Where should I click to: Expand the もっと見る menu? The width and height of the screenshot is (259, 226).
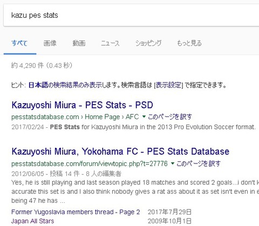(189, 43)
